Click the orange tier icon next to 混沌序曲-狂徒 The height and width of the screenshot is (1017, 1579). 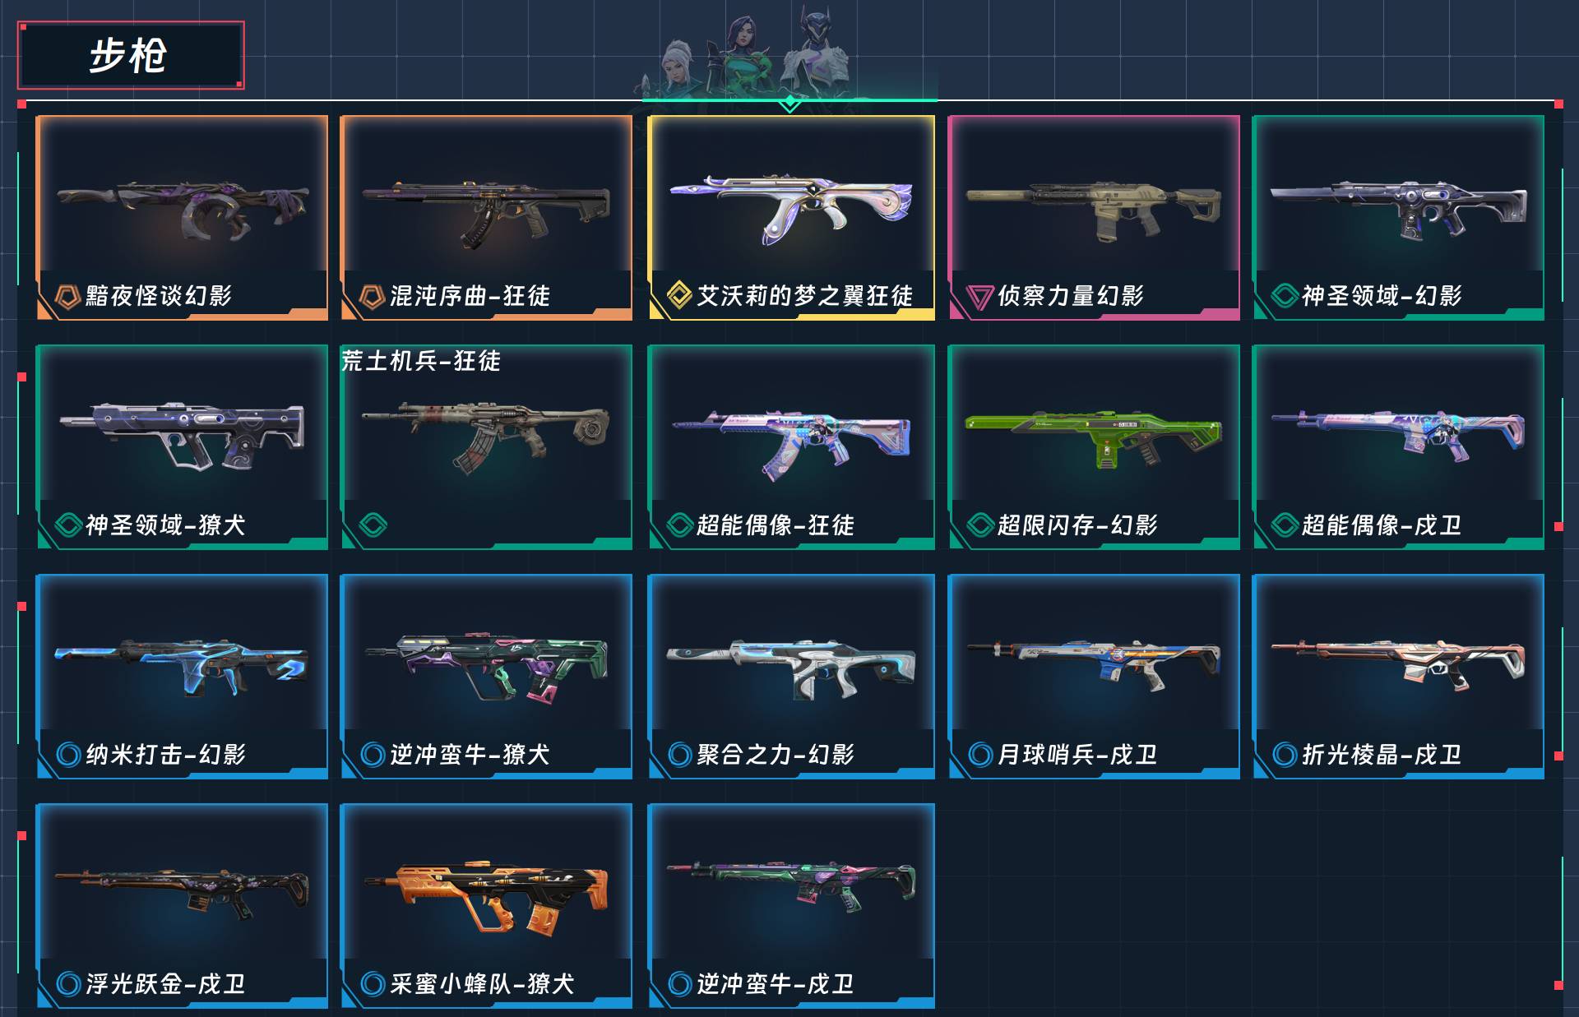[372, 296]
